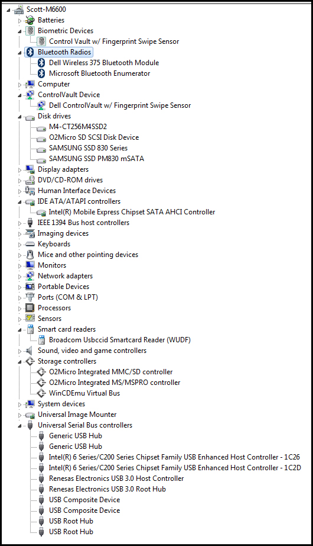Select WinCDEmu Virtual Bus entry

coord(84,393)
